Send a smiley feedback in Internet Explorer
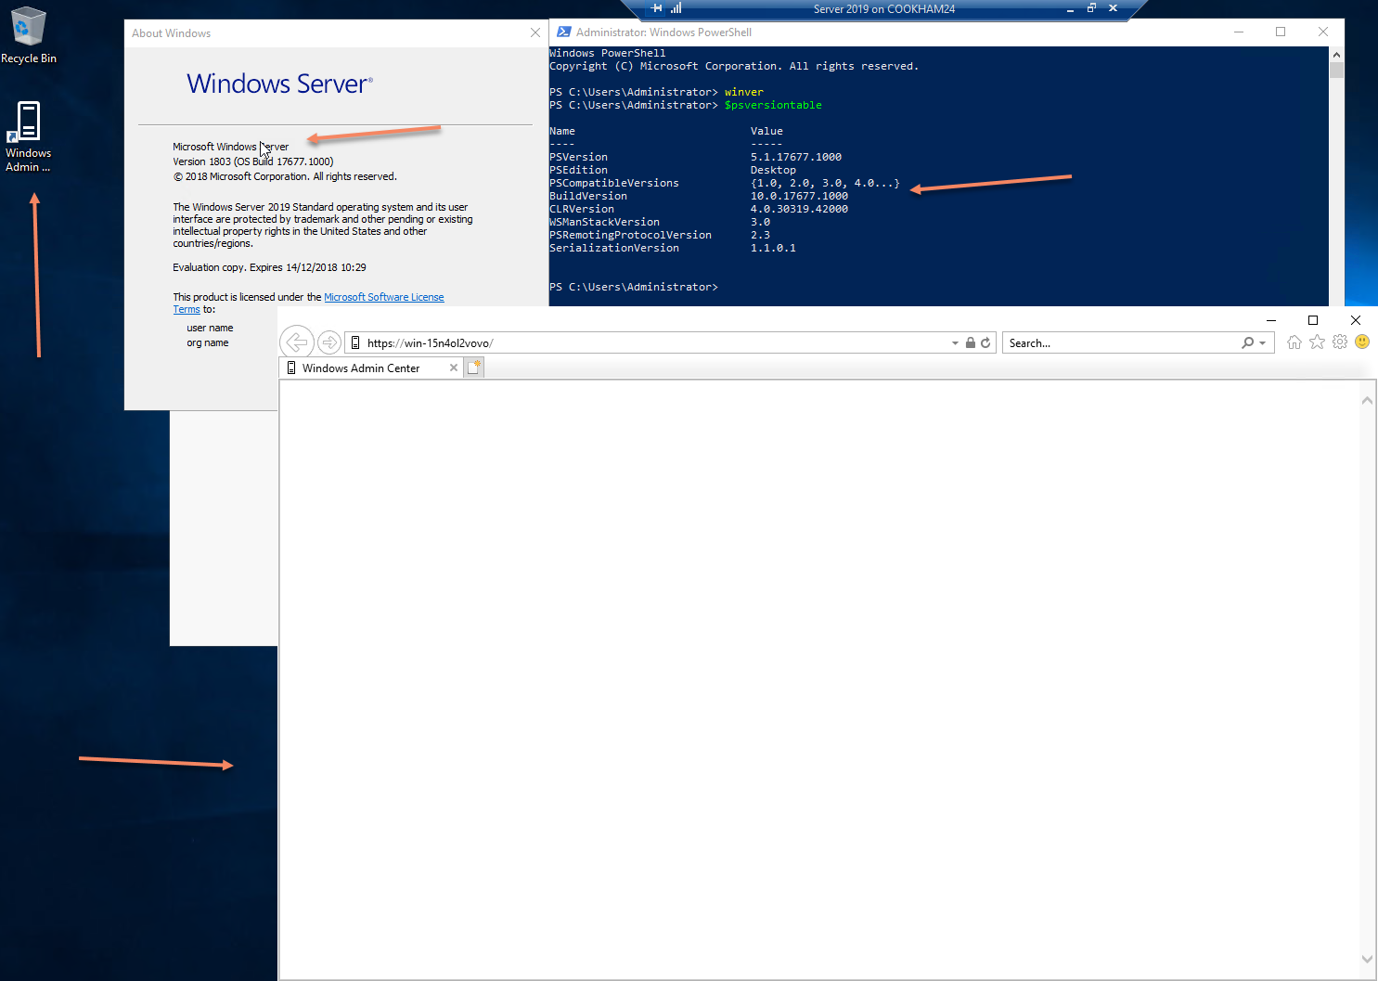The height and width of the screenshot is (981, 1378). [x=1361, y=342]
